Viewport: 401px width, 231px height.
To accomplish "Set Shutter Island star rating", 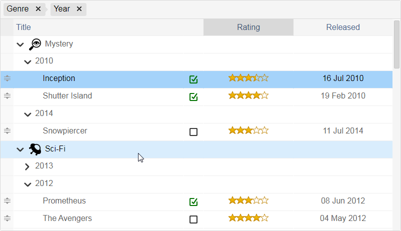I will click(x=248, y=95).
